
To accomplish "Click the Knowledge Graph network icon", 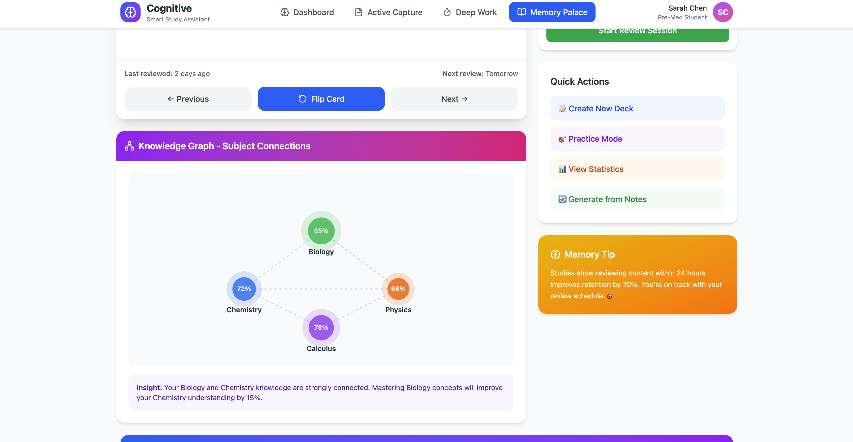I will pyautogui.click(x=129, y=146).
